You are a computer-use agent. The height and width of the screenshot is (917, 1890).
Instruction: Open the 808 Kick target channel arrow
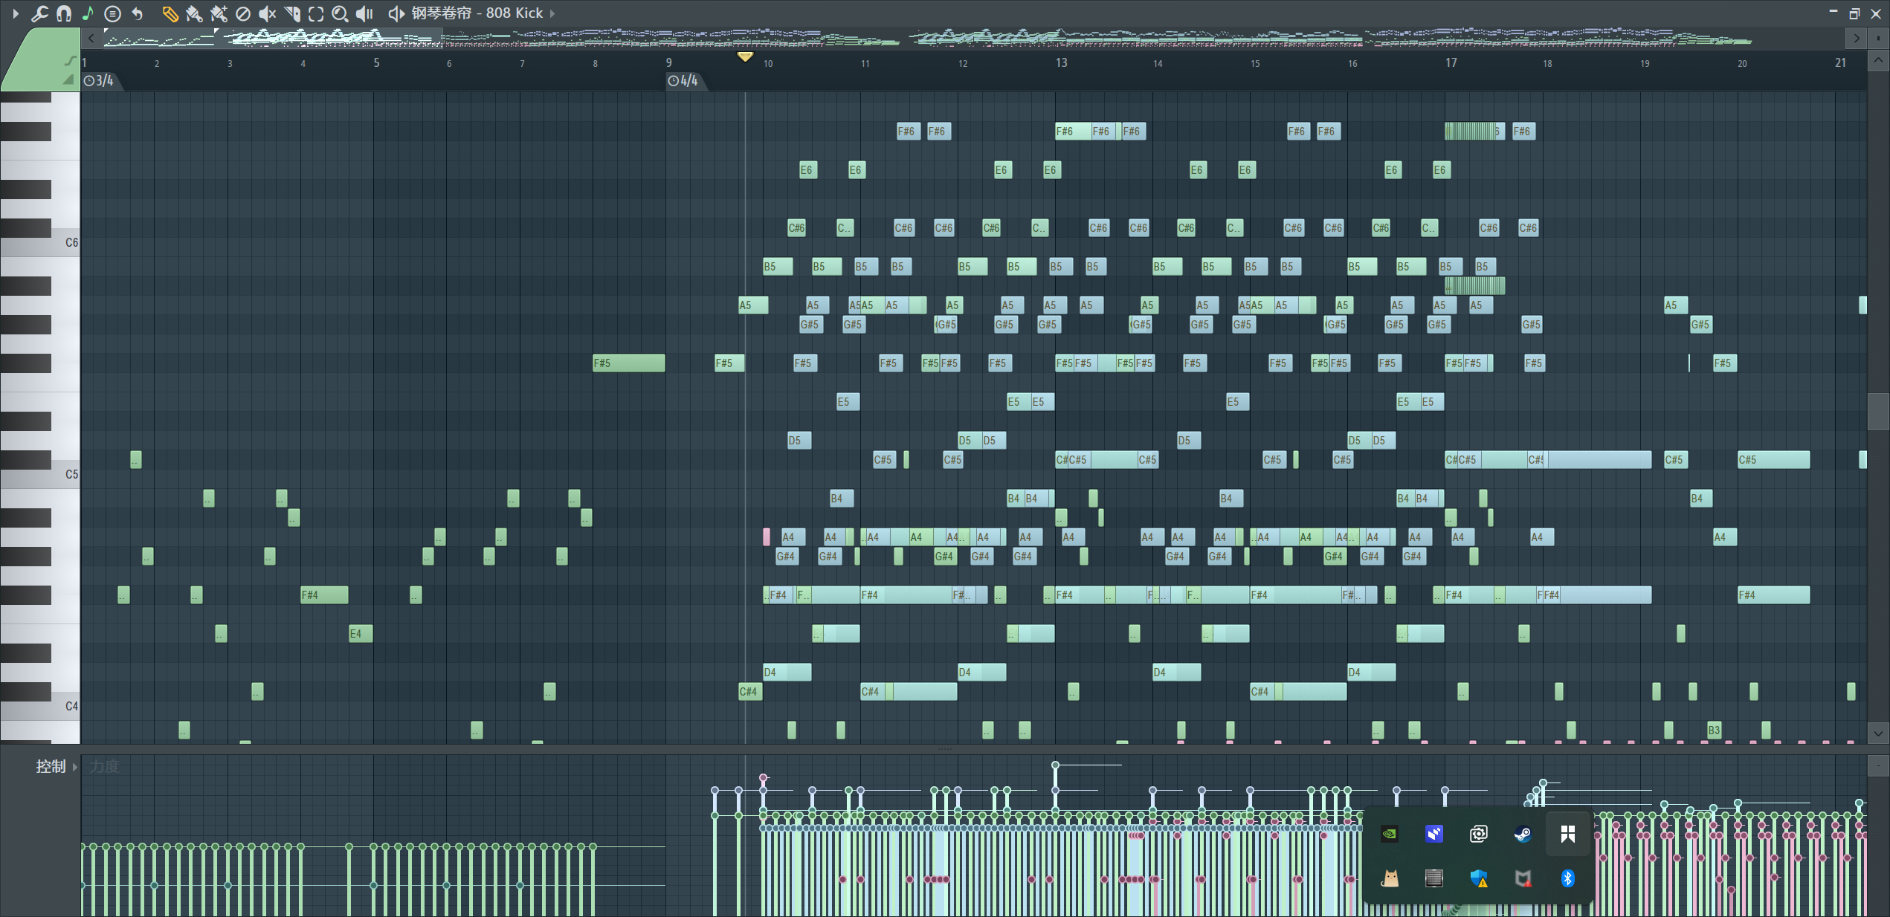(x=552, y=13)
